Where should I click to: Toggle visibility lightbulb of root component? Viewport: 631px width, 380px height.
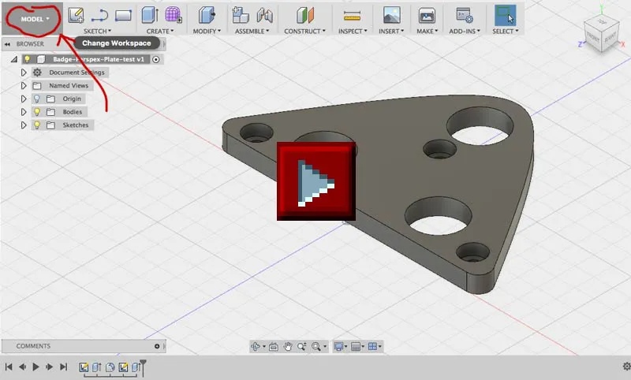28,59
